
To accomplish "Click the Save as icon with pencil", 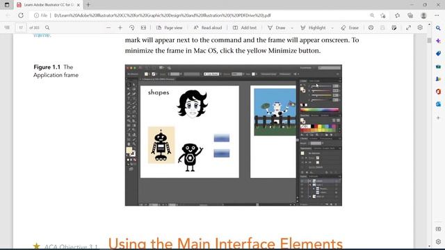I will [394, 28].
